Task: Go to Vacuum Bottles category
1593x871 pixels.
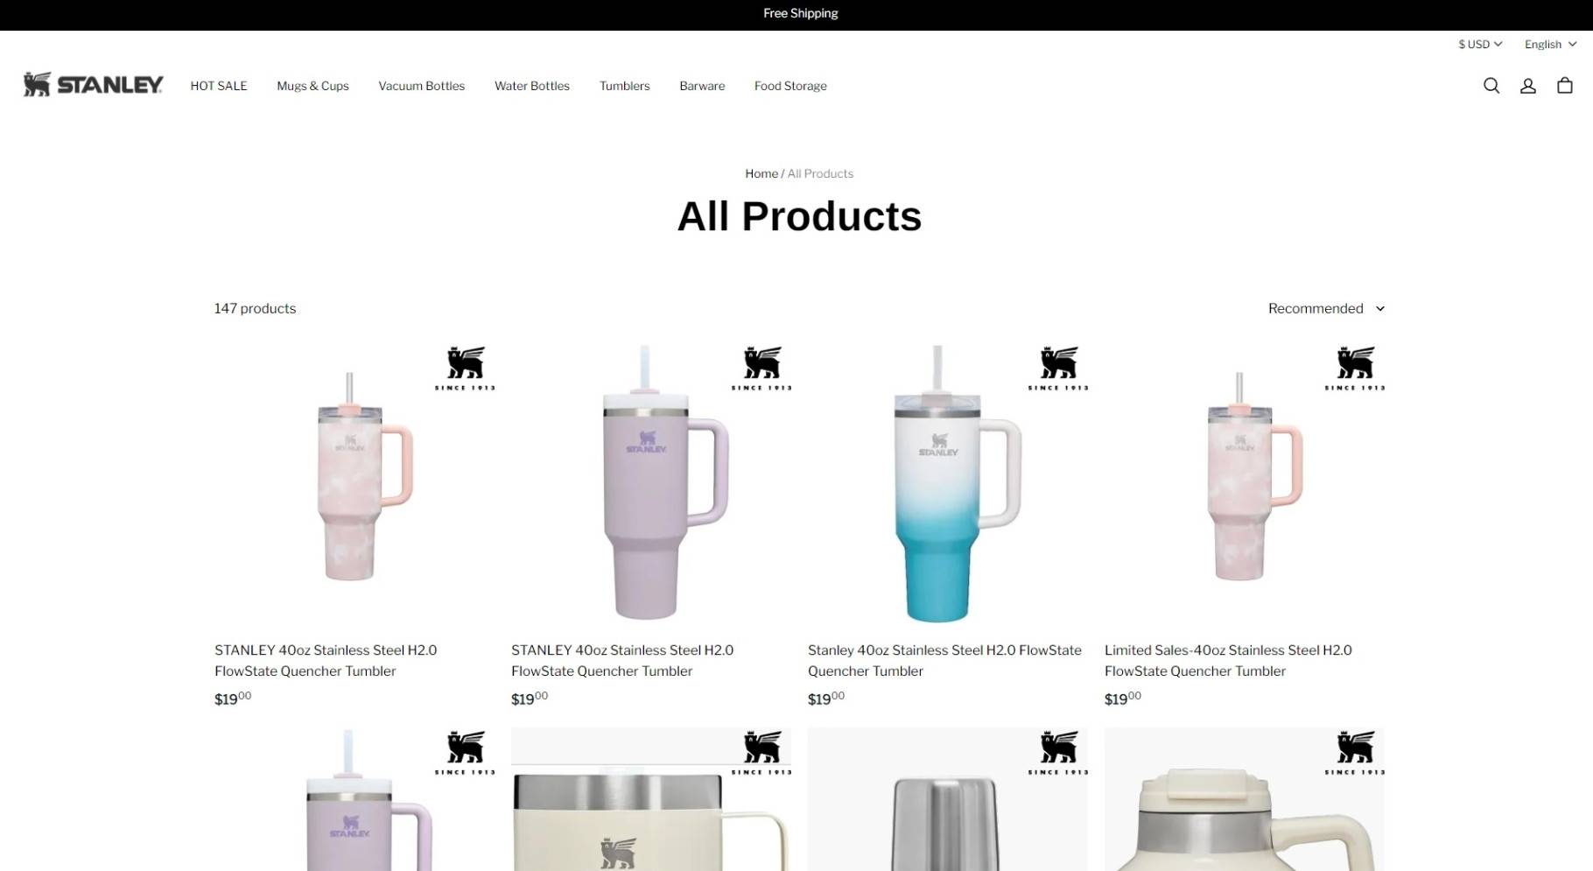Action: click(x=422, y=86)
